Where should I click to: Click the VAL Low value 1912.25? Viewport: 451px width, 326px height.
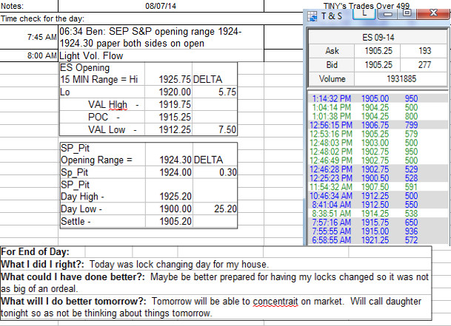[x=169, y=129]
